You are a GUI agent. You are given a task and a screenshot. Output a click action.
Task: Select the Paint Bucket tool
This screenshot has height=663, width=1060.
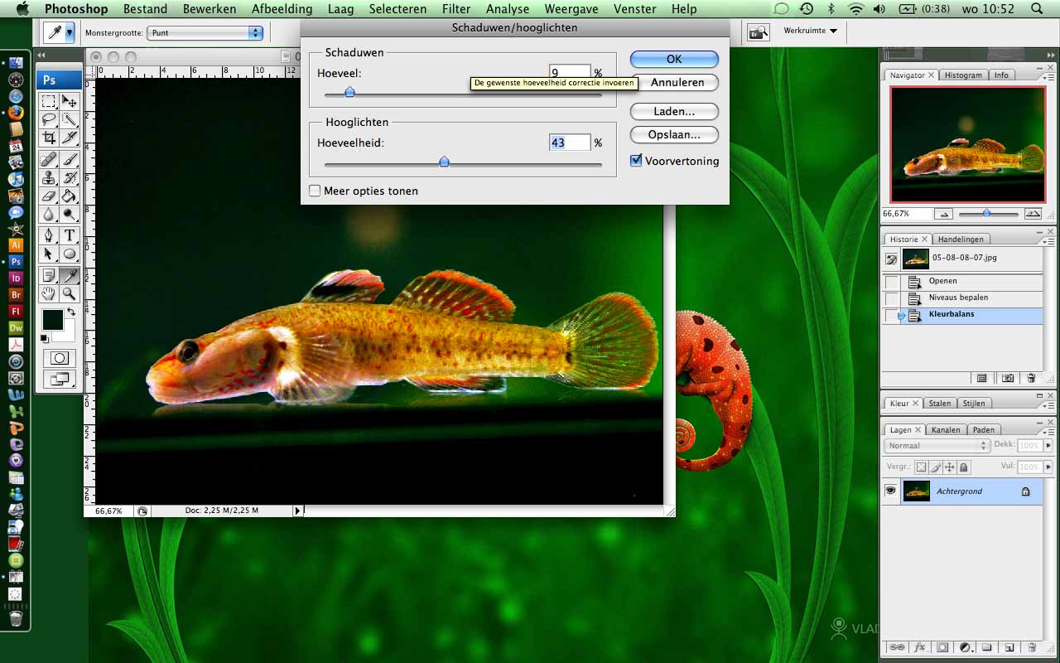point(70,196)
